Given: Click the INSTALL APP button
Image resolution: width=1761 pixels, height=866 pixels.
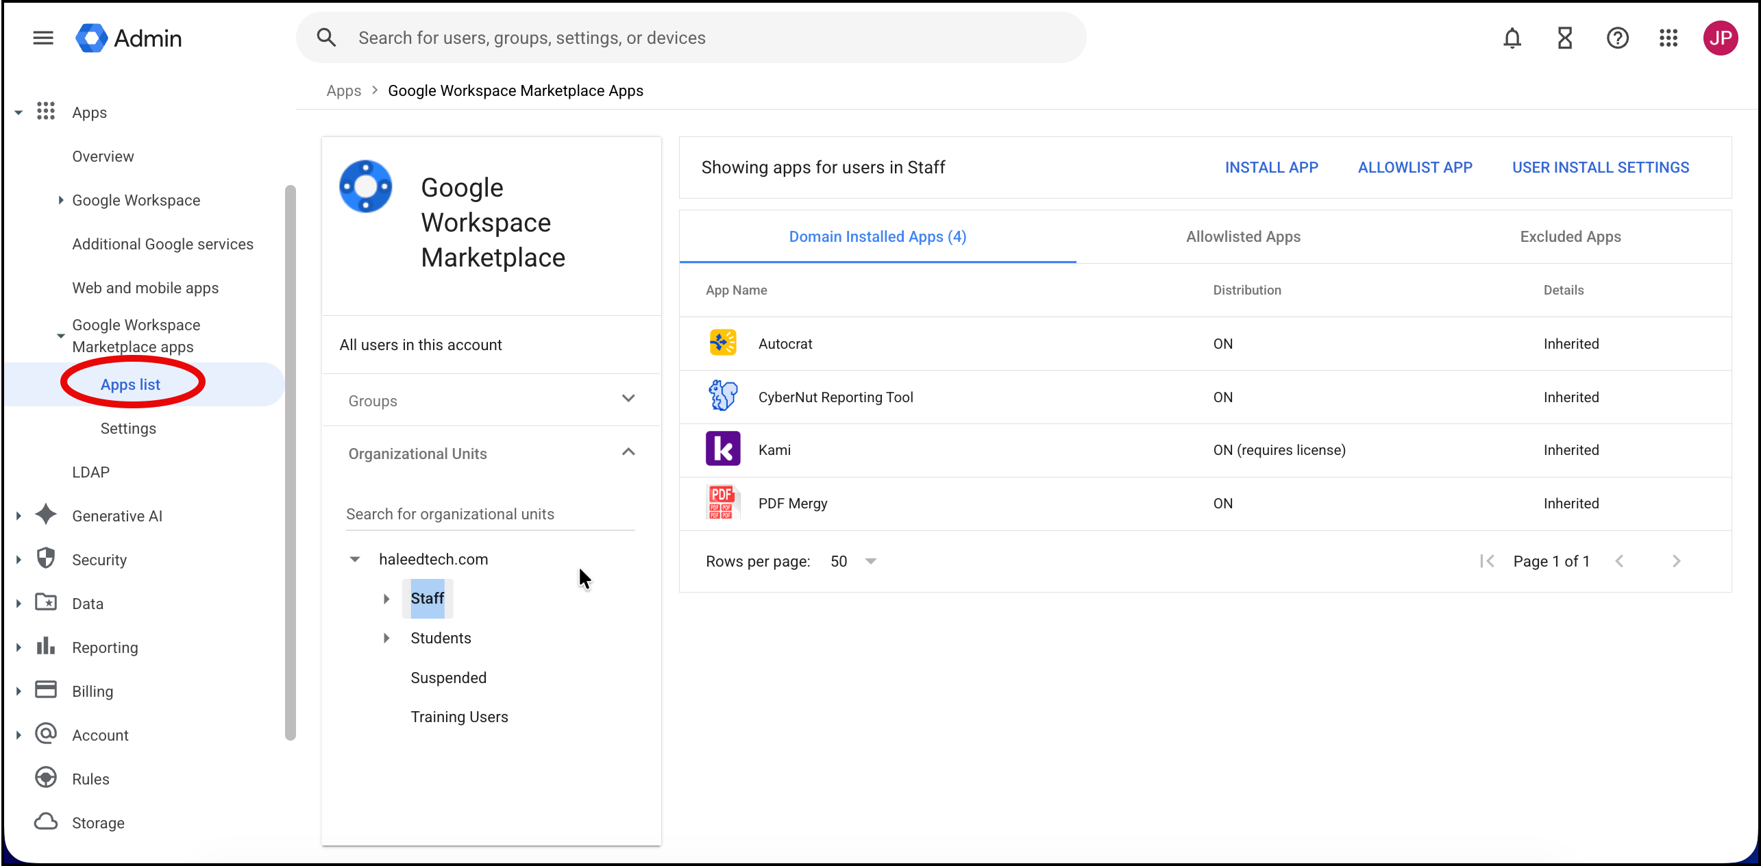Looking at the screenshot, I should (1271, 167).
